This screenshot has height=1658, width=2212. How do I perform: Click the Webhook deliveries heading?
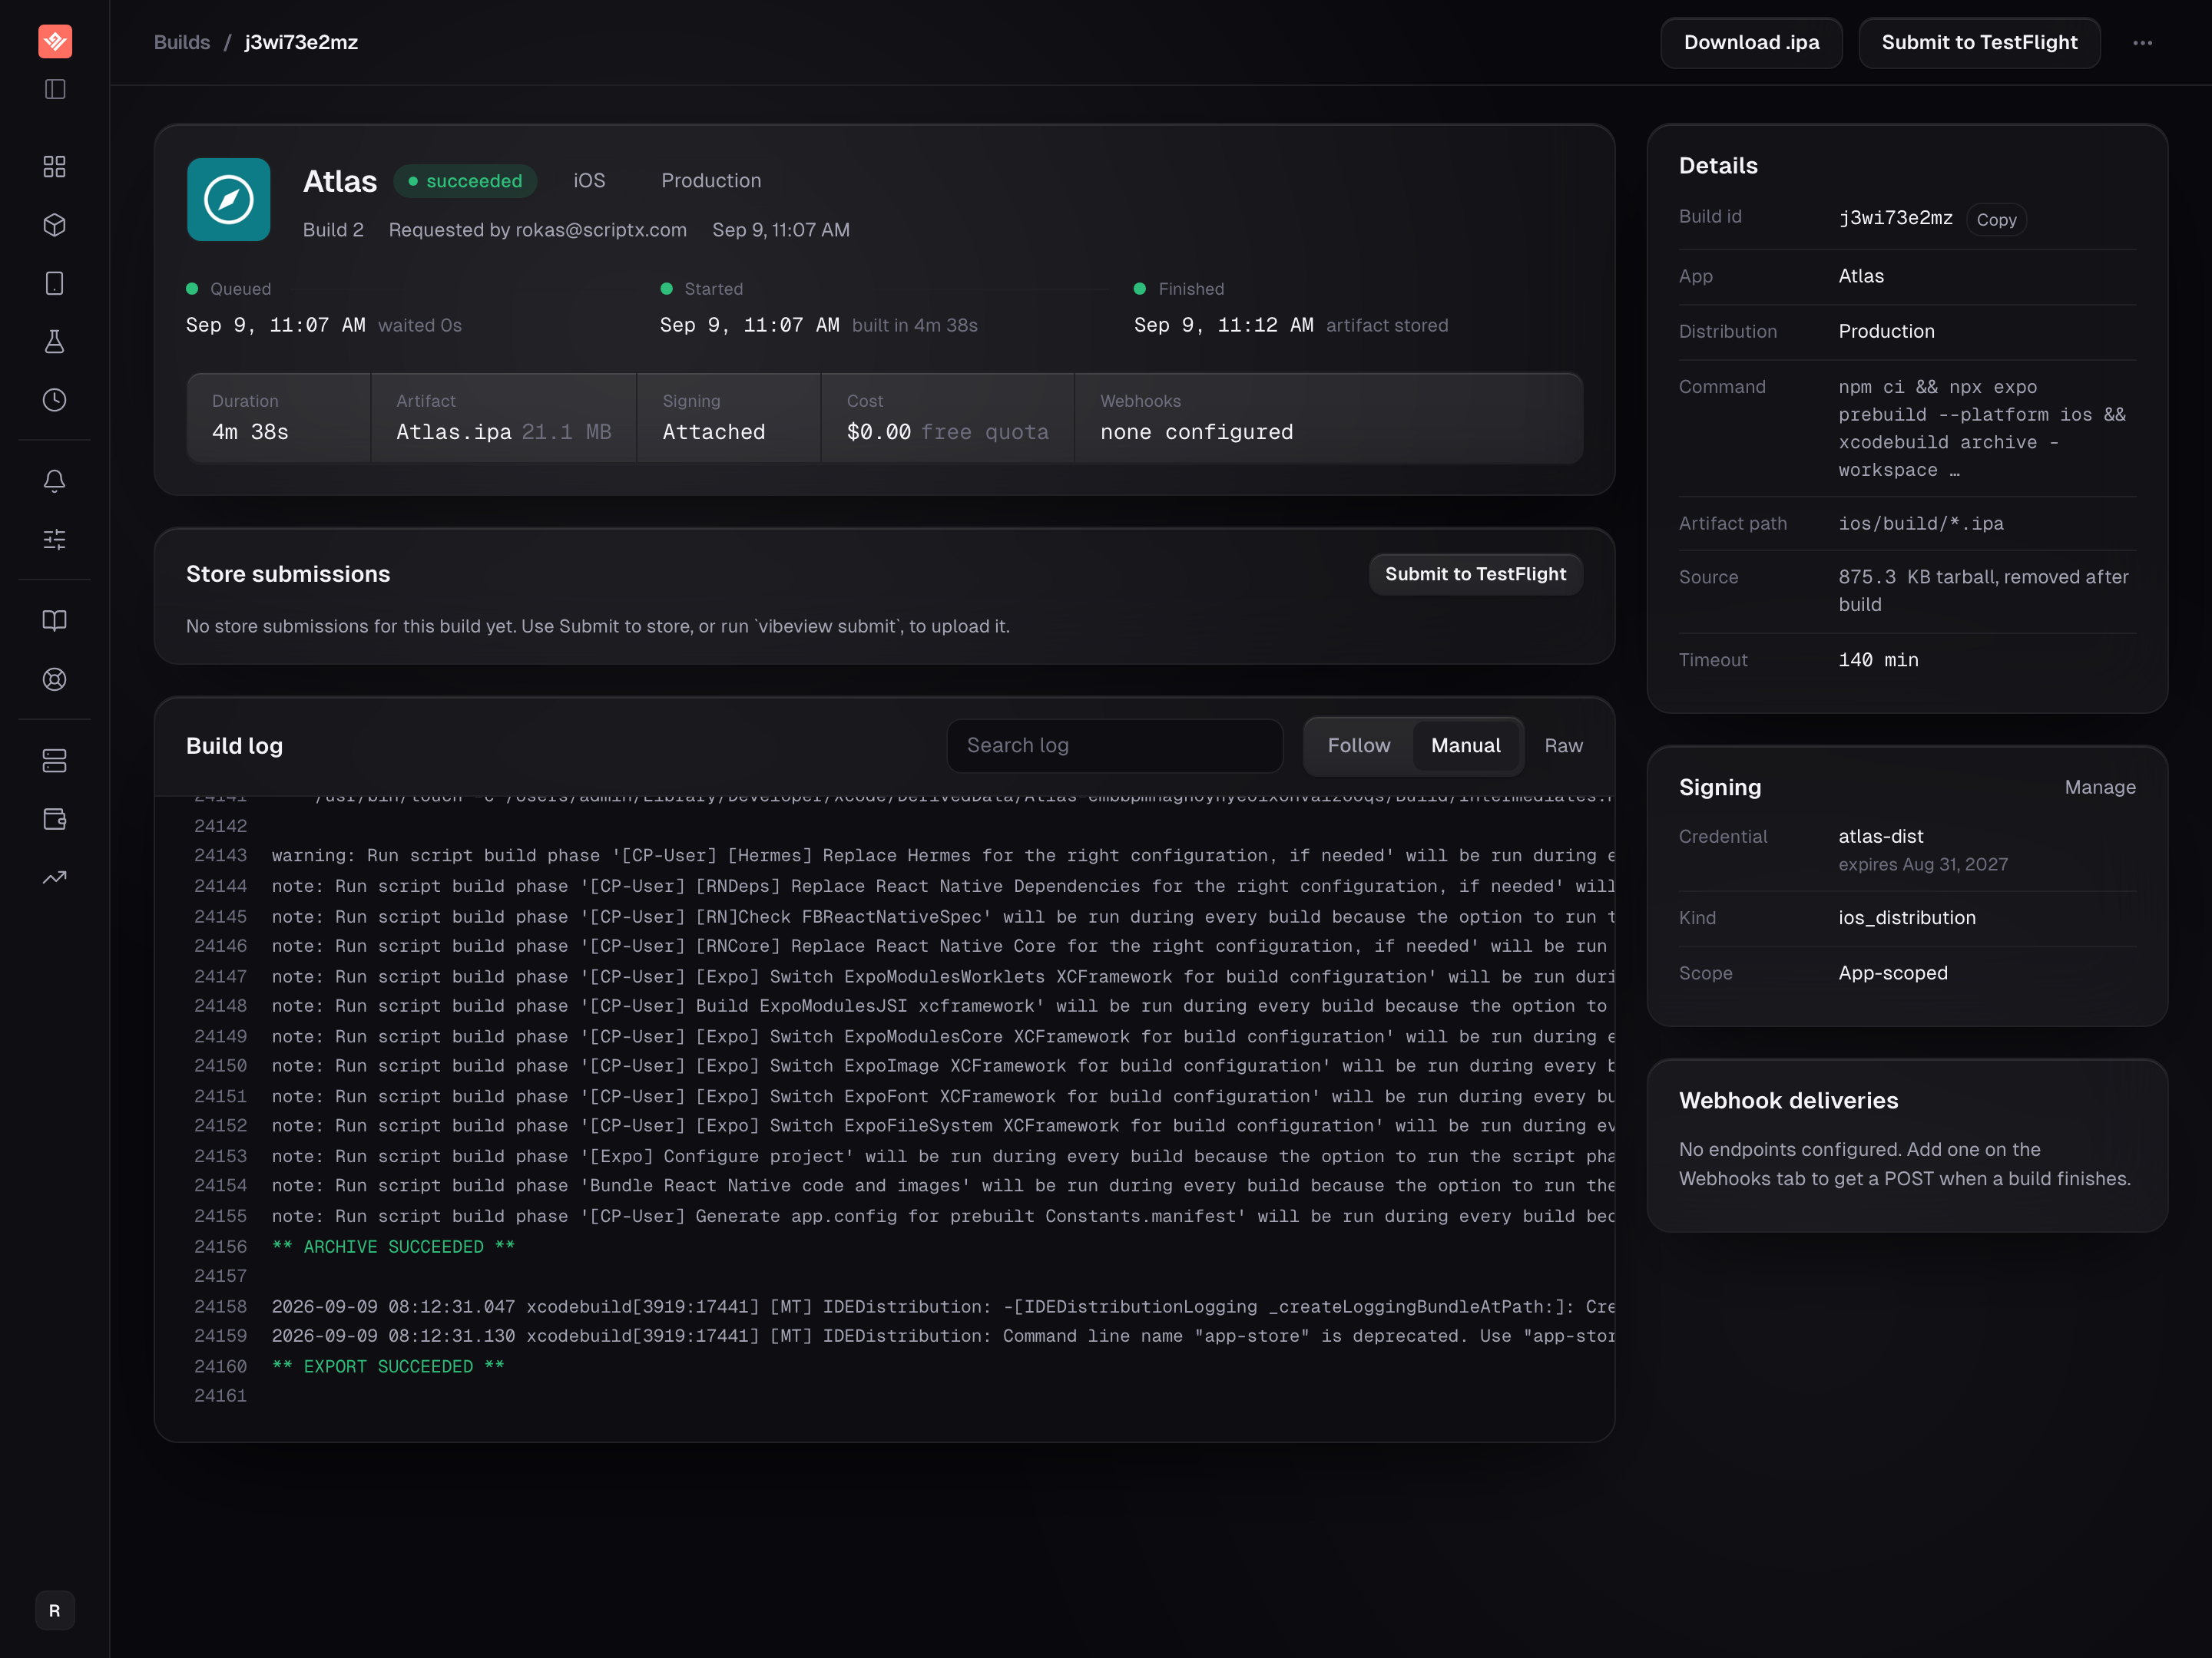(1788, 1100)
